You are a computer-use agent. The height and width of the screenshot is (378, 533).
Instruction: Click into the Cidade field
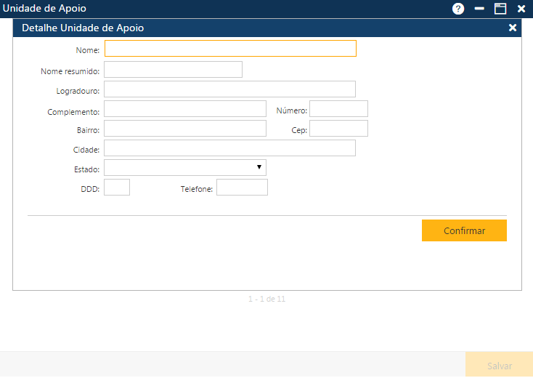229,148
